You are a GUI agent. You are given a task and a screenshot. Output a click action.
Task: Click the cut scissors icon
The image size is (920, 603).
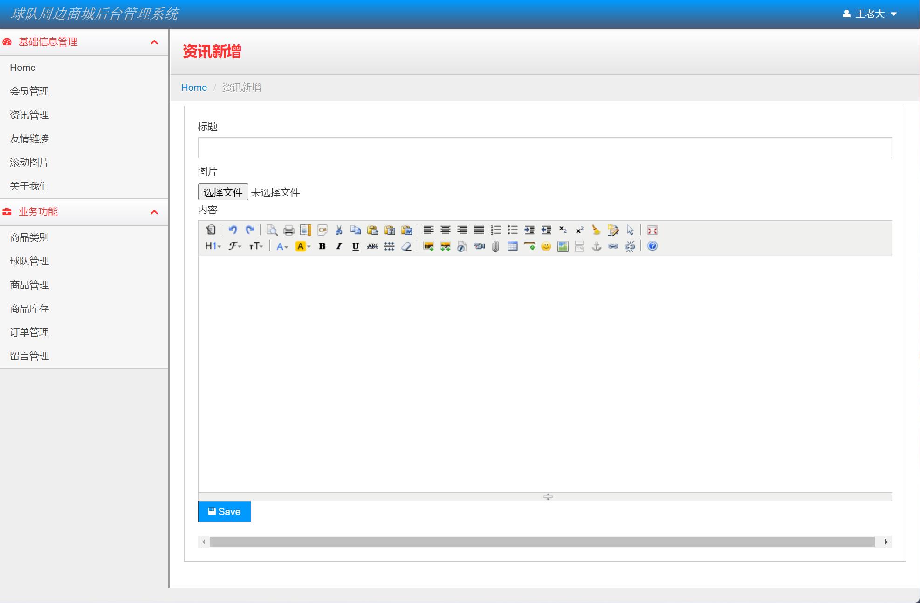click(x=339, y=230)
